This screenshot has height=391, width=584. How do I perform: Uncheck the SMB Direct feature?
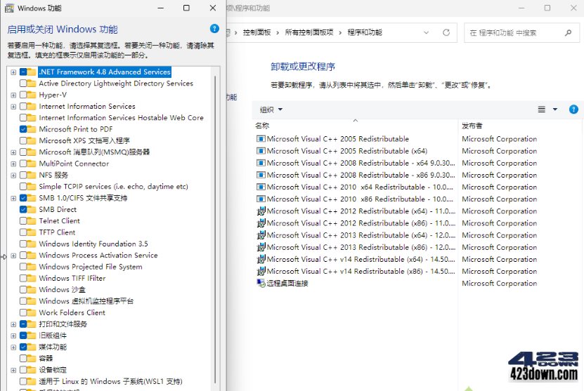(x=23, y=209)
